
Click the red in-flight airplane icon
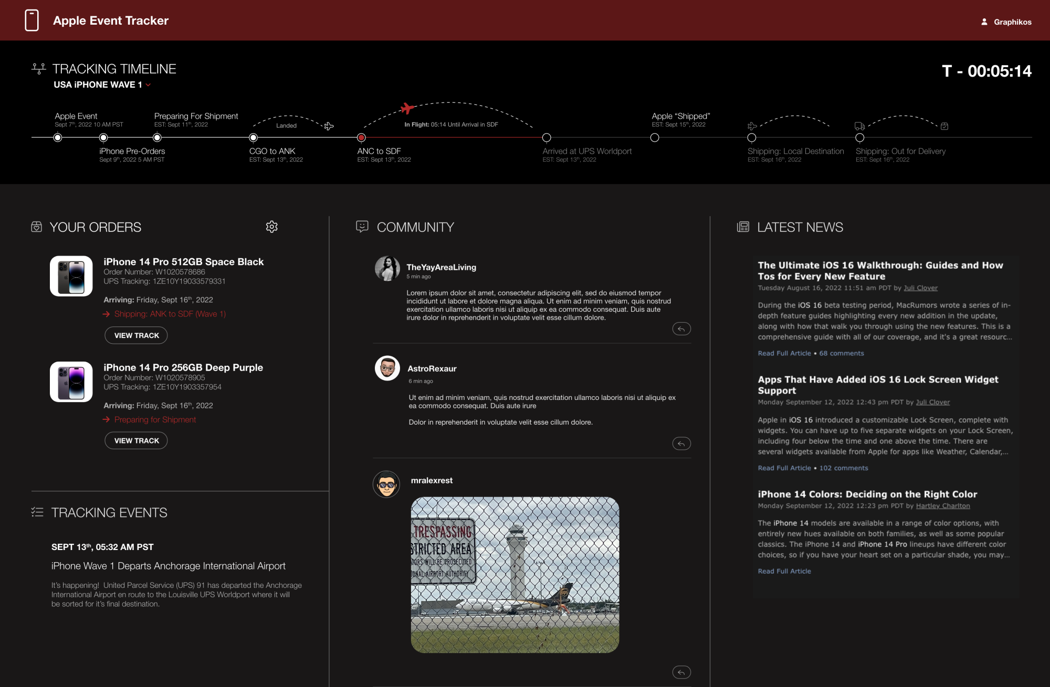click(407, 109)
